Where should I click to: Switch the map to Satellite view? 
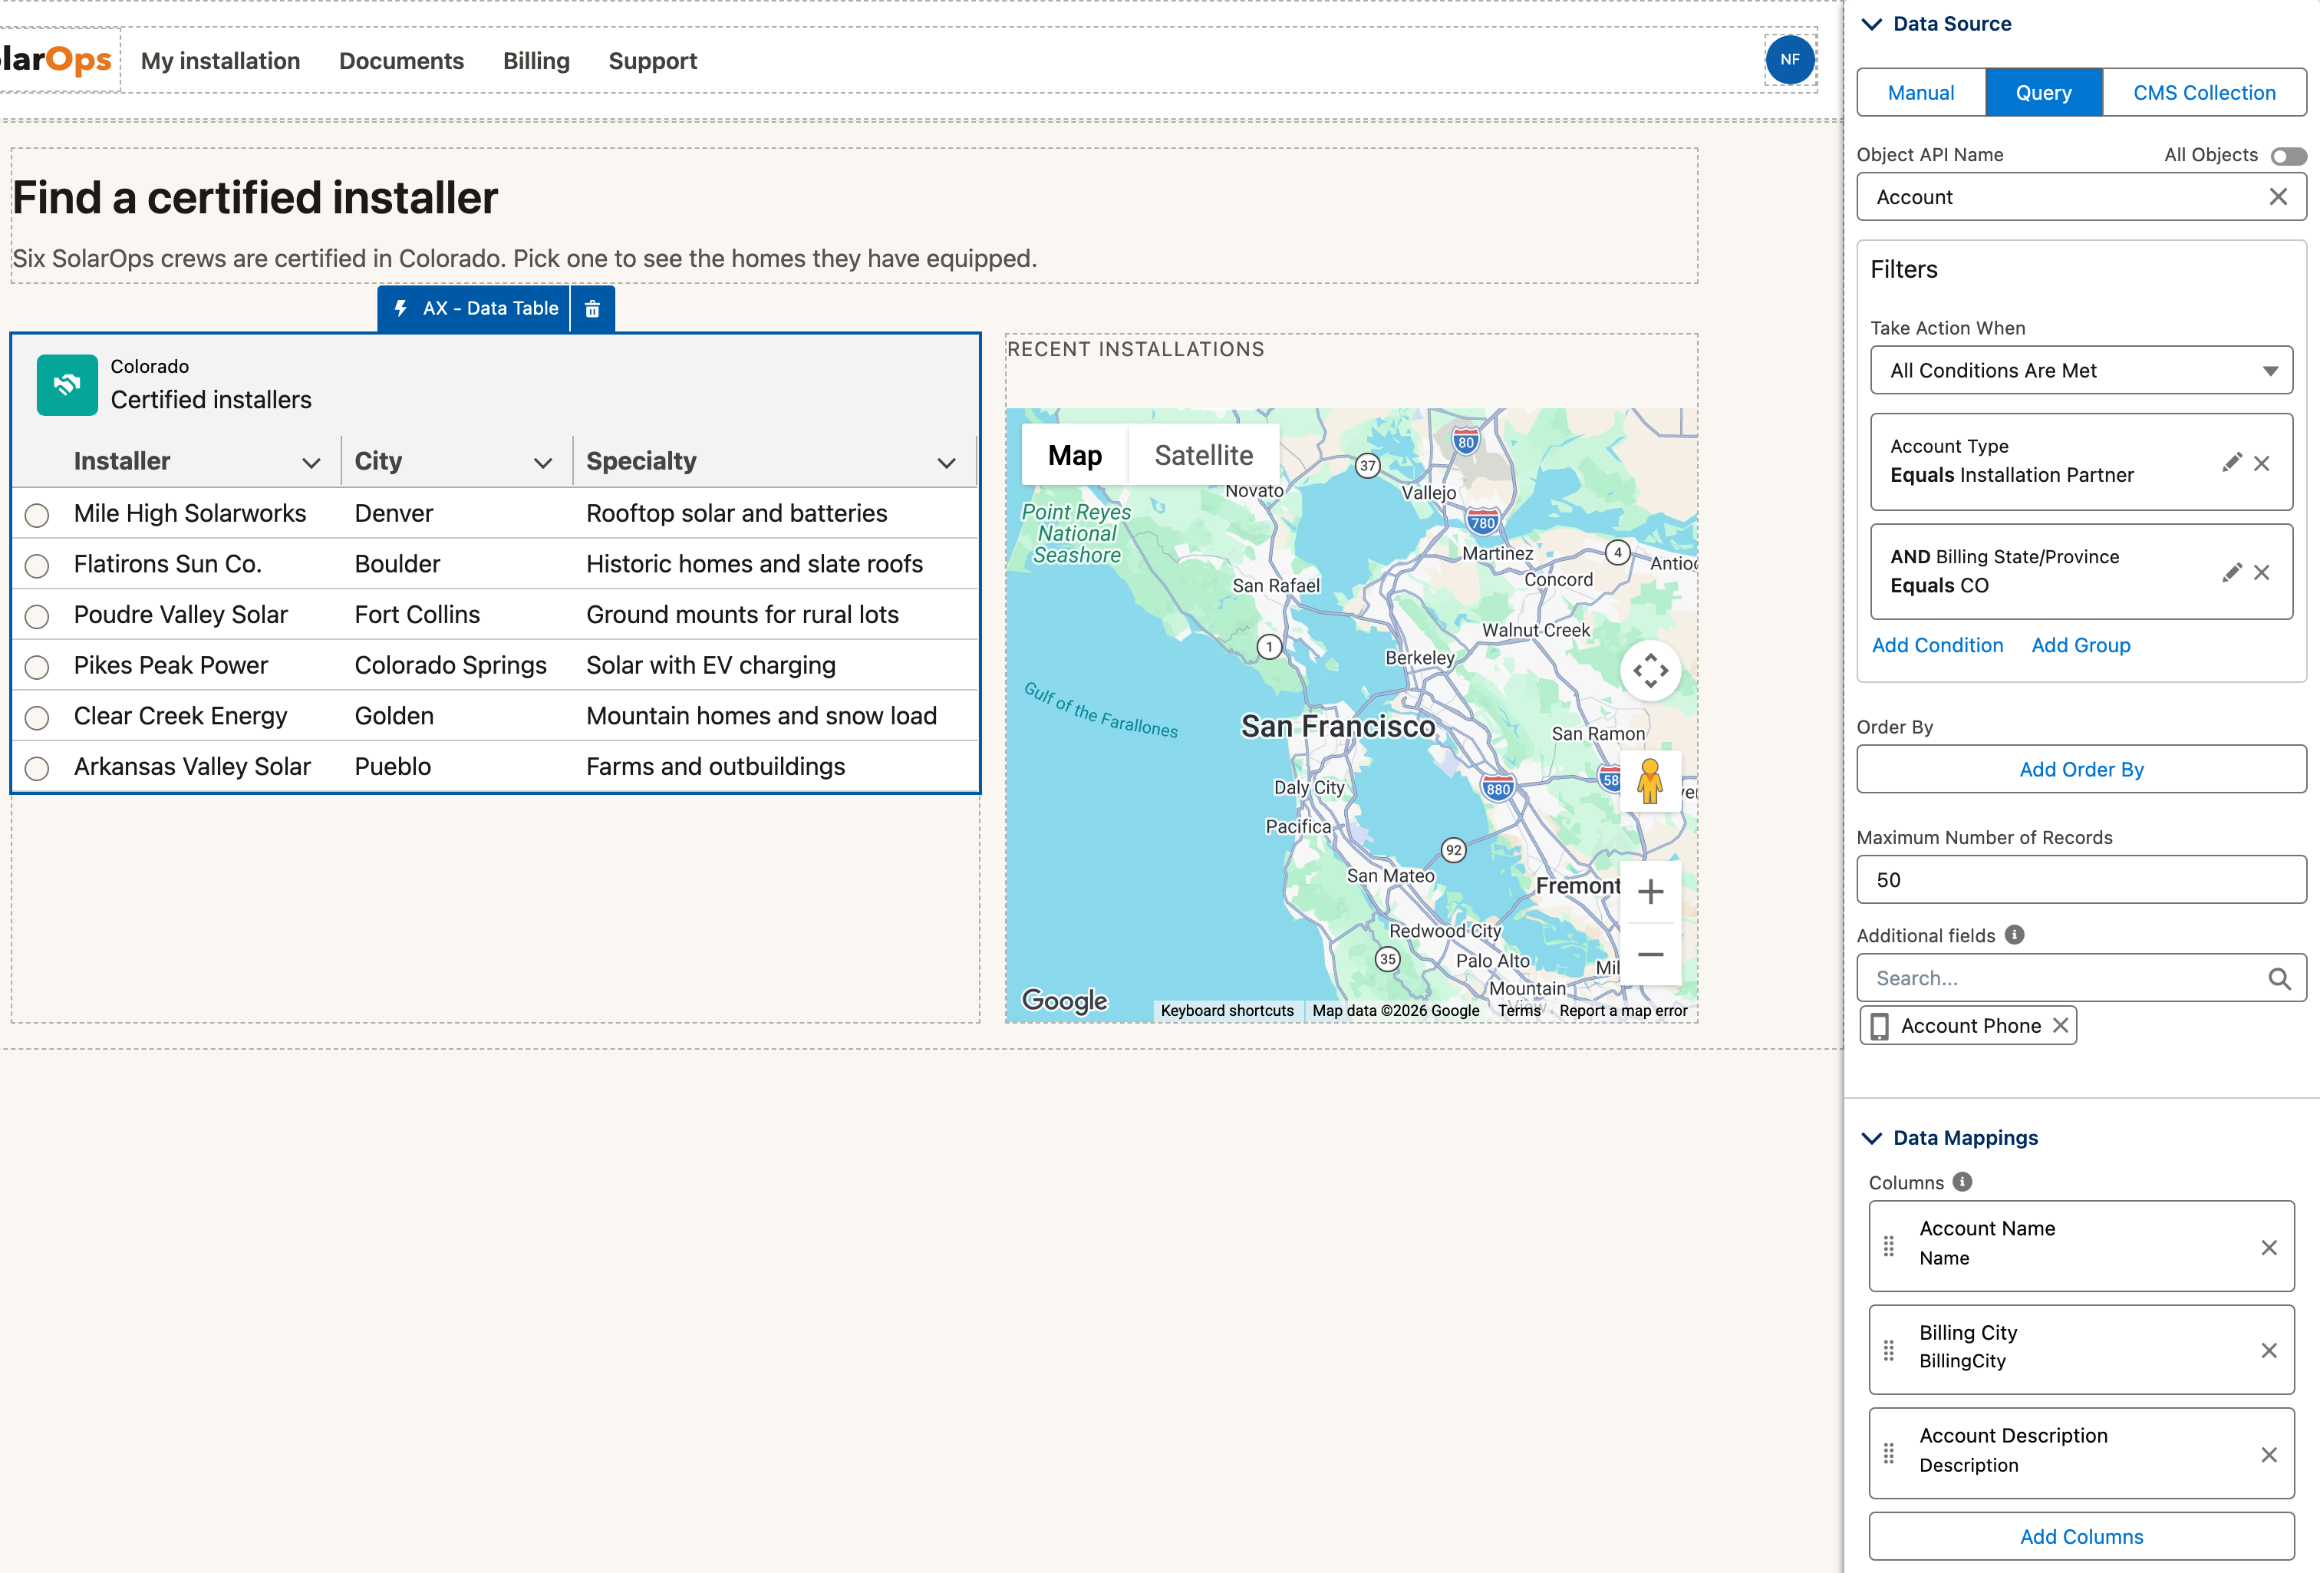point(1203,456)
